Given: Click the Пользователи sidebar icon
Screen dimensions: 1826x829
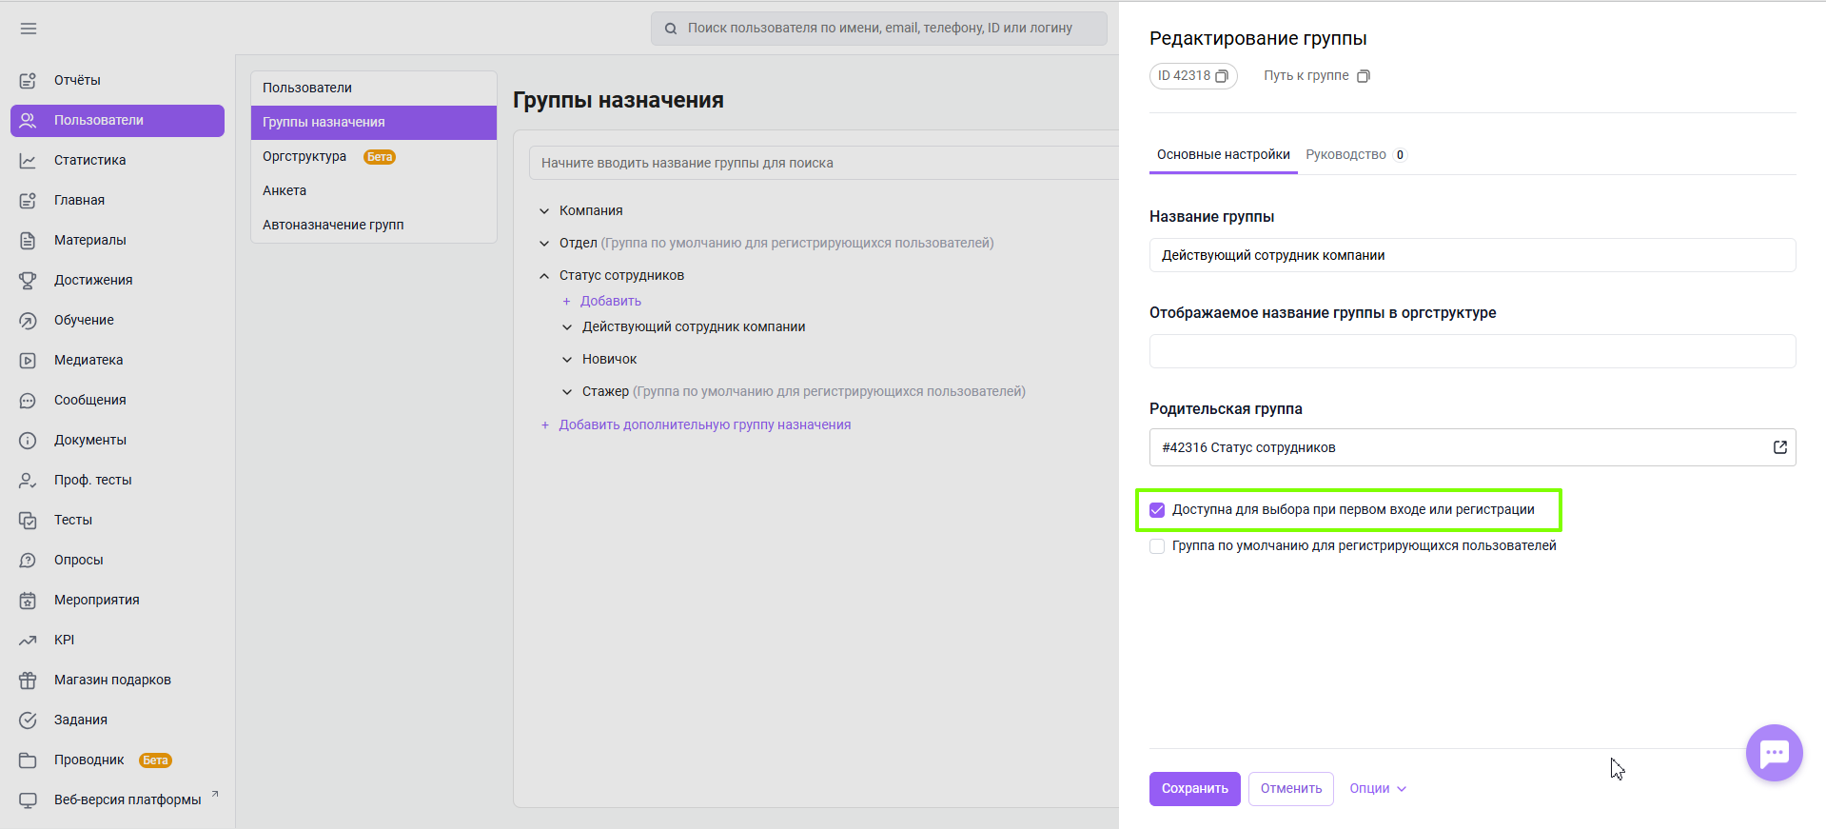Looking at the screenshot, I should pyautogui.click(x=28, y=120).
